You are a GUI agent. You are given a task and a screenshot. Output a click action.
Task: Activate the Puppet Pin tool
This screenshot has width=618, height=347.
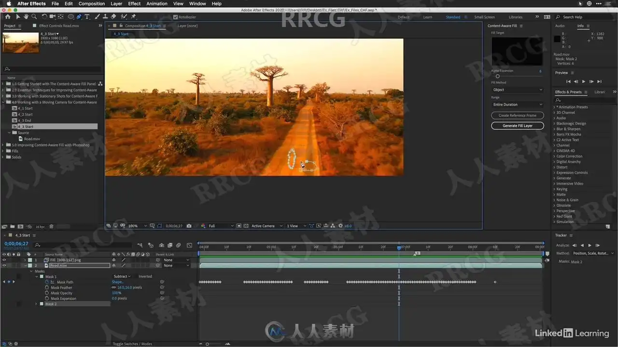tap(132, 17)
